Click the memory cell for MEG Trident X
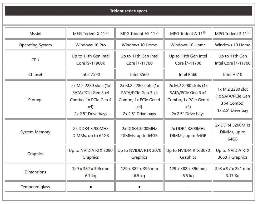The height and width of the screenshot is (204, 258). [x=91, y=132]
